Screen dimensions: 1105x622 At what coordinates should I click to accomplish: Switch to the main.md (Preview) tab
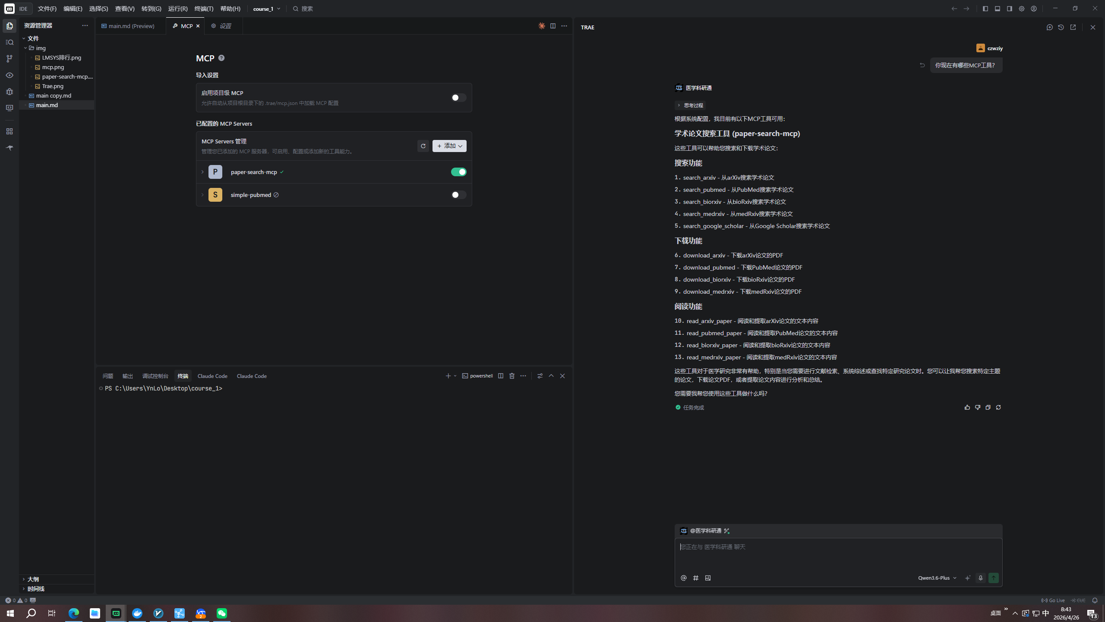(x=131, y=26)
